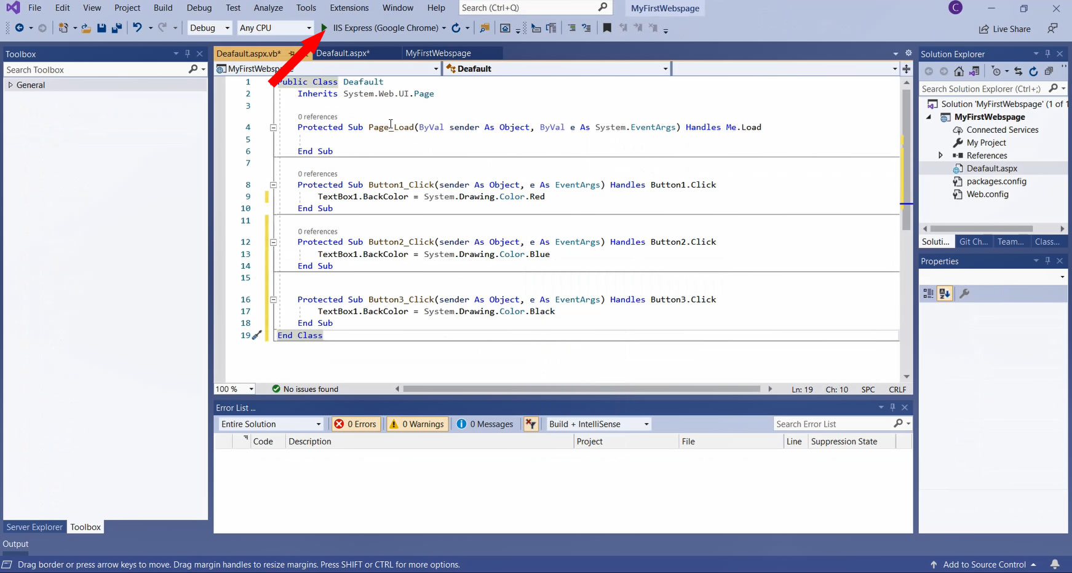
Task: Open the Entire Solution scope dropdown
Action: pyautogui.click(x=271, y=424)
